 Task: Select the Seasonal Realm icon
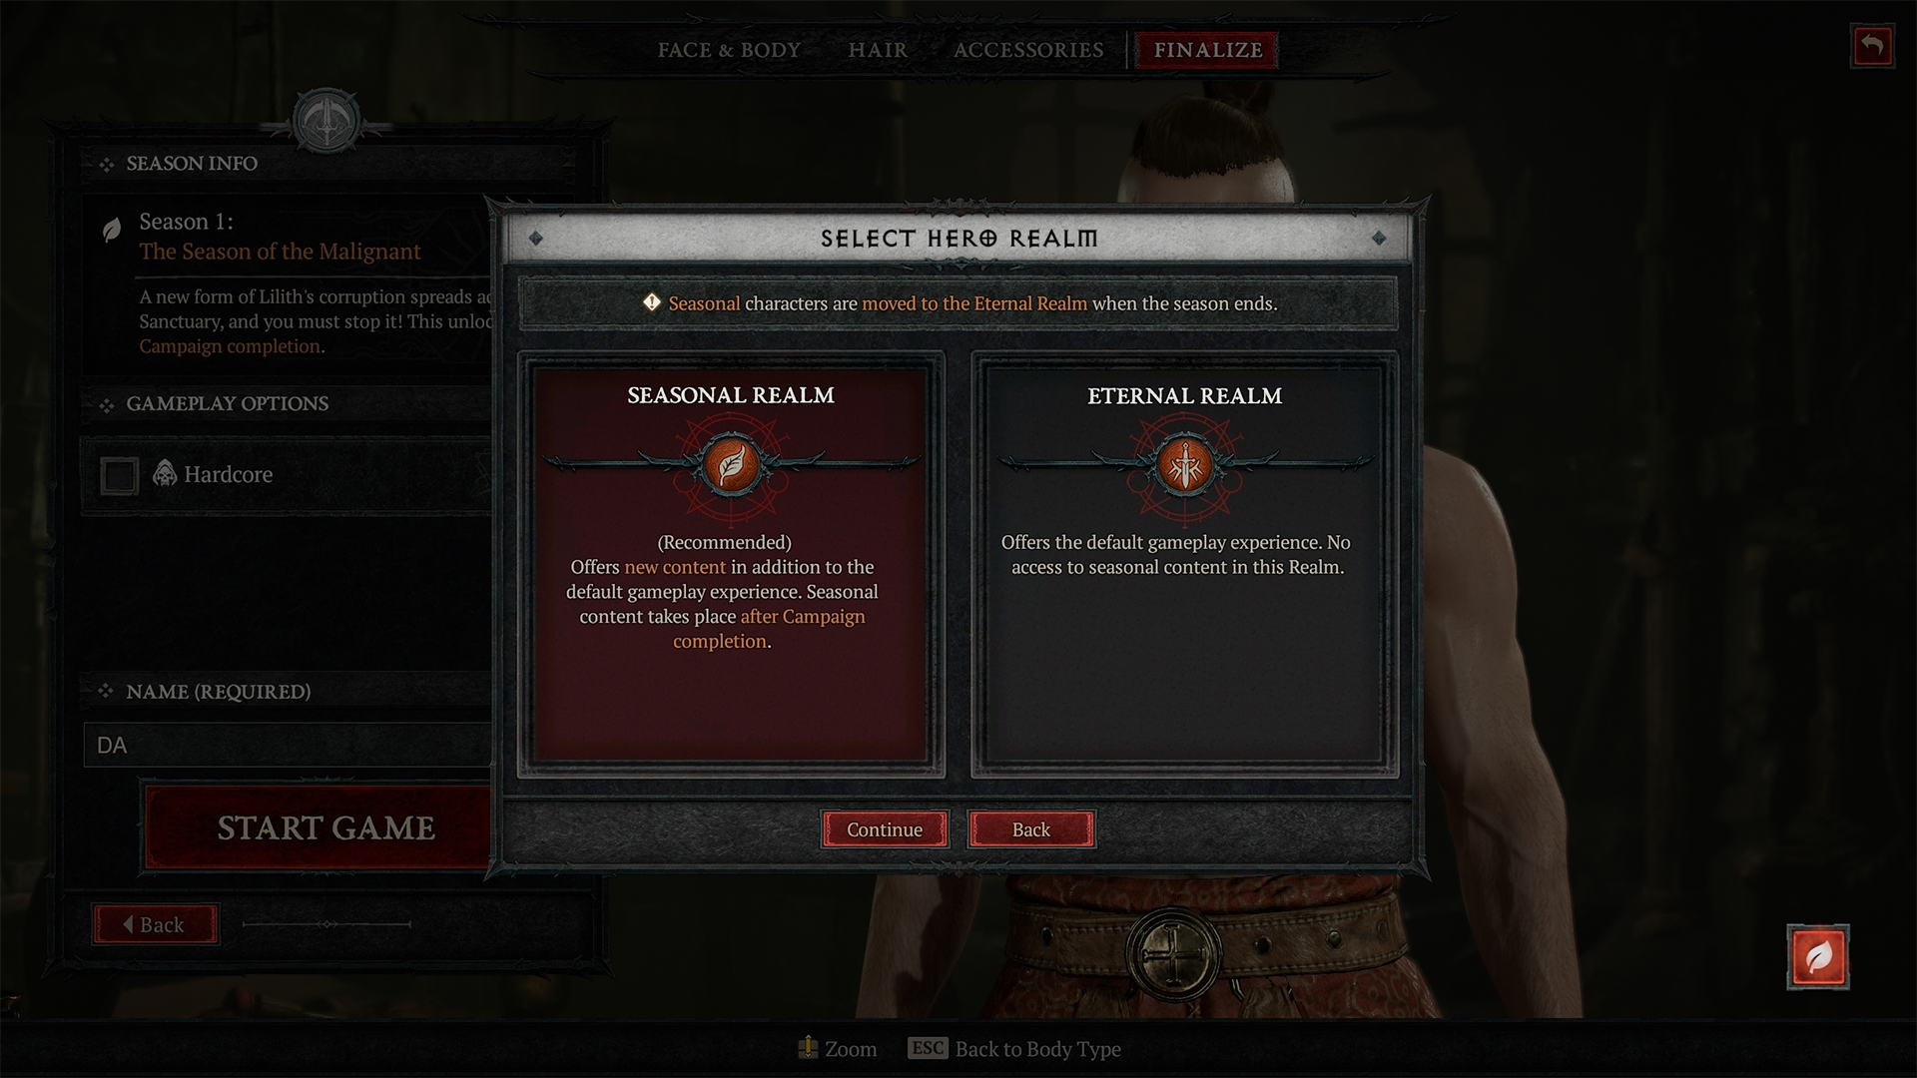click(x=730, y=464)
